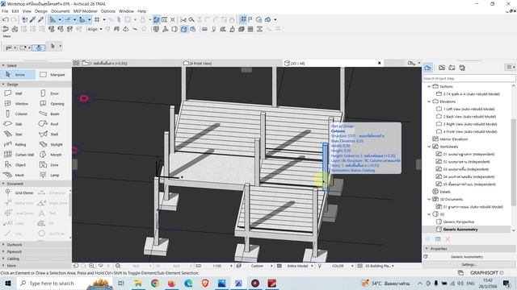Close the 3D / All tab
This screenshot has width=517, height=290.
click(379, 63)
